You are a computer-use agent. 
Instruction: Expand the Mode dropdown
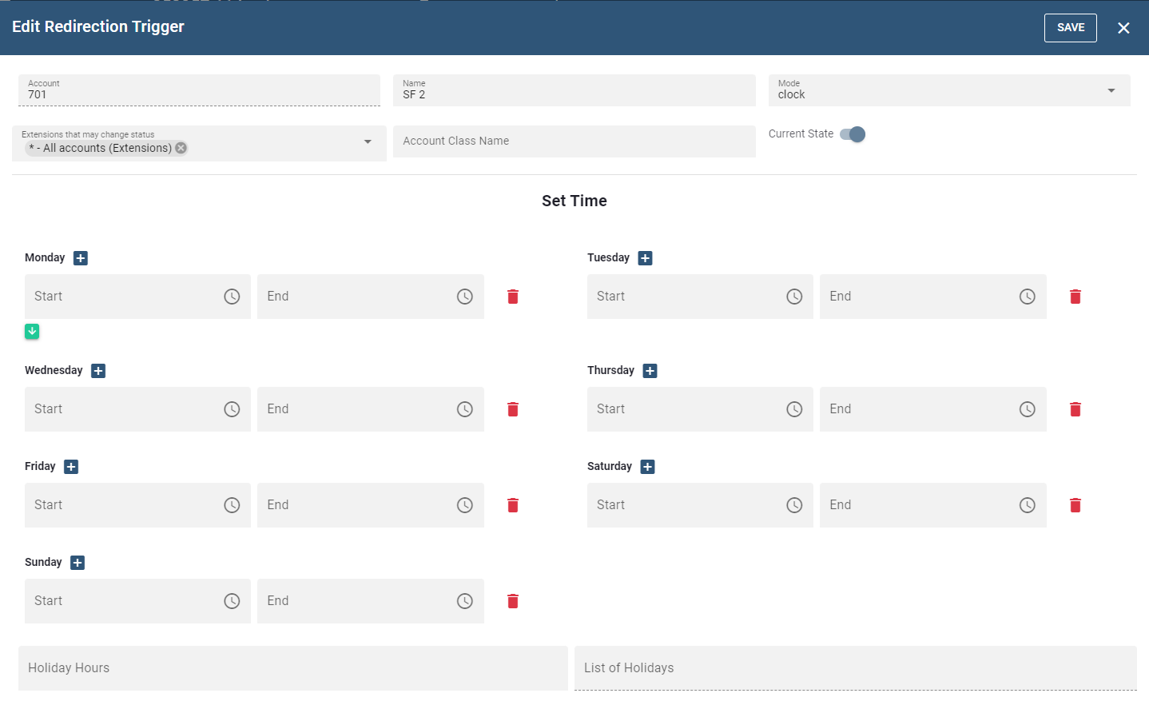(1111, 90)
